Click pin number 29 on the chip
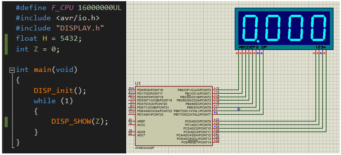 (218, 141)
